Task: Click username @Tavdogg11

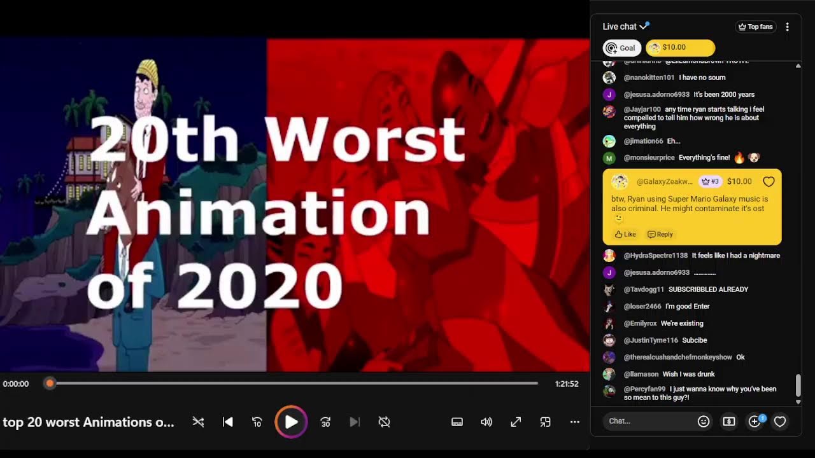Action: pos(644,289)
